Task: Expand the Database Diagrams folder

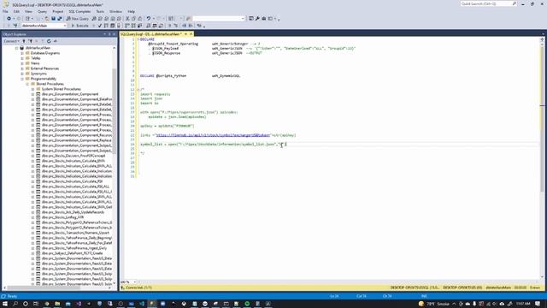Action: (22, 53)
